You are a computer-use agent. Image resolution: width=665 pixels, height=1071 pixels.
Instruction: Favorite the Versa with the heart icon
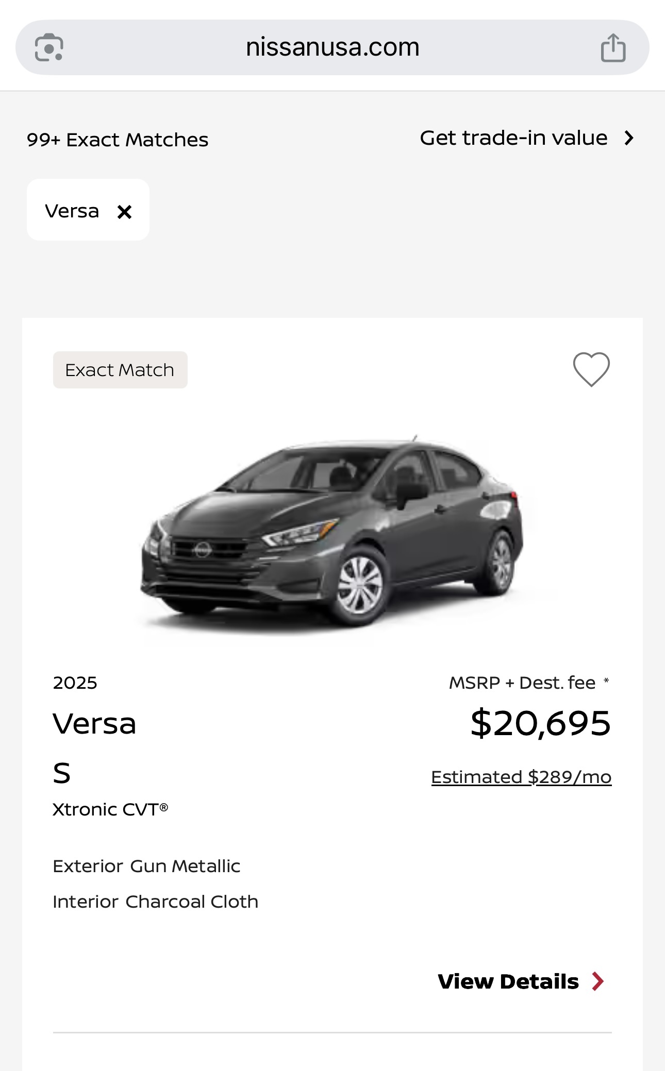(x=591, y=369)
